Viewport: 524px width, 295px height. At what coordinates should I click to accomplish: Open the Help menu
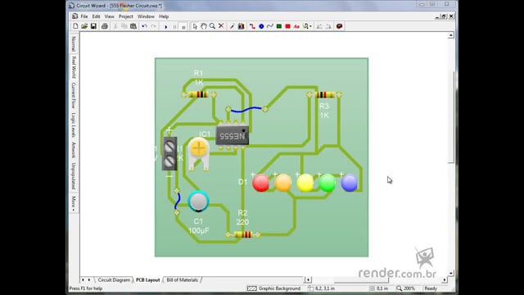[x=164, y=16]
